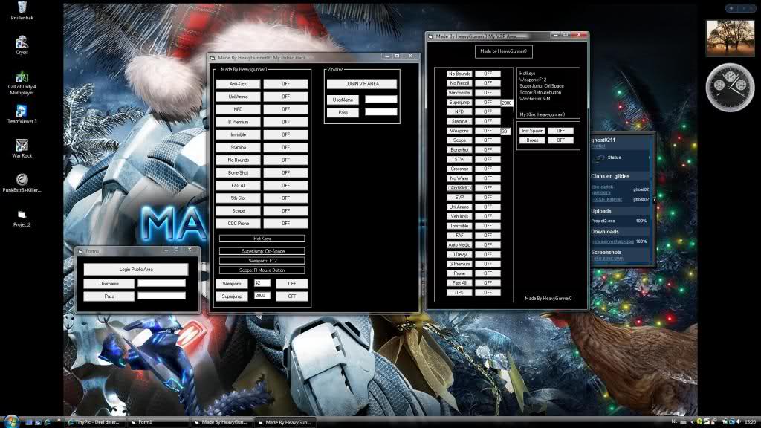Open the downloaded file link under Downloads
Image resolution: width=761 pixels, height=428 pixels.
[x=612, y=241]
